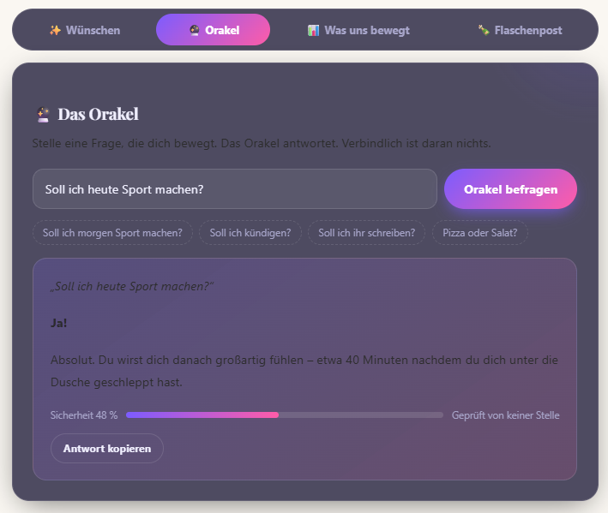The height and width of the screenshot is (513, 608).
Task: Click the bar chart icon beside Was uns bewegt
Action: click(313, 30)
